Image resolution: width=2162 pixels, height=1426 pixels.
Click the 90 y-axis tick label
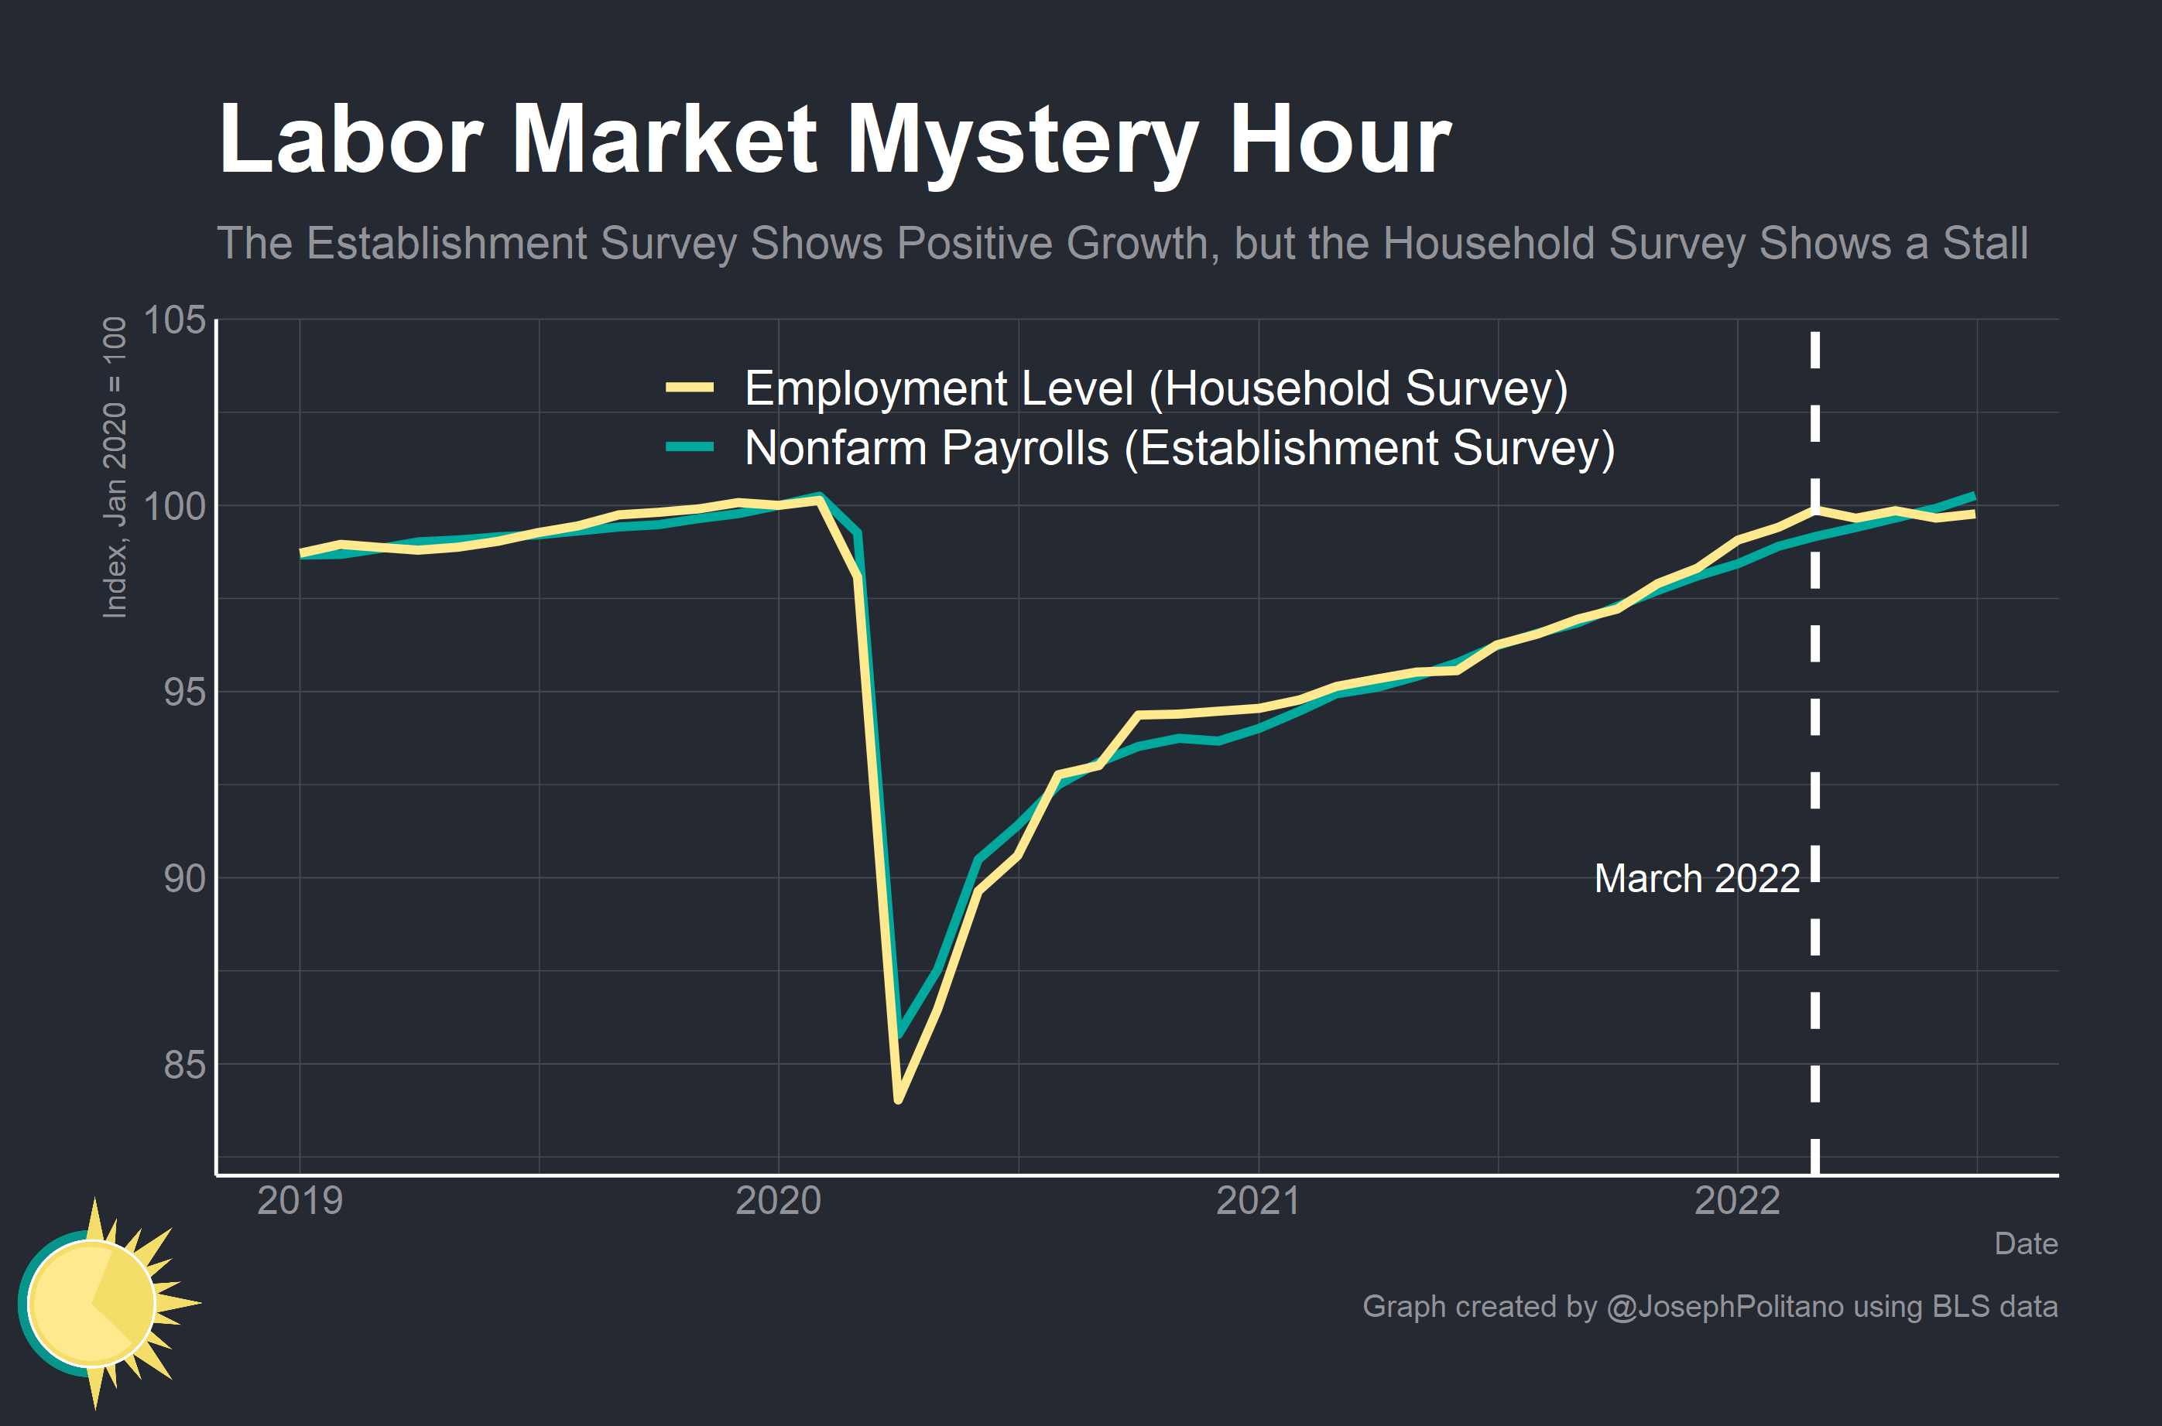click(185, 878)
